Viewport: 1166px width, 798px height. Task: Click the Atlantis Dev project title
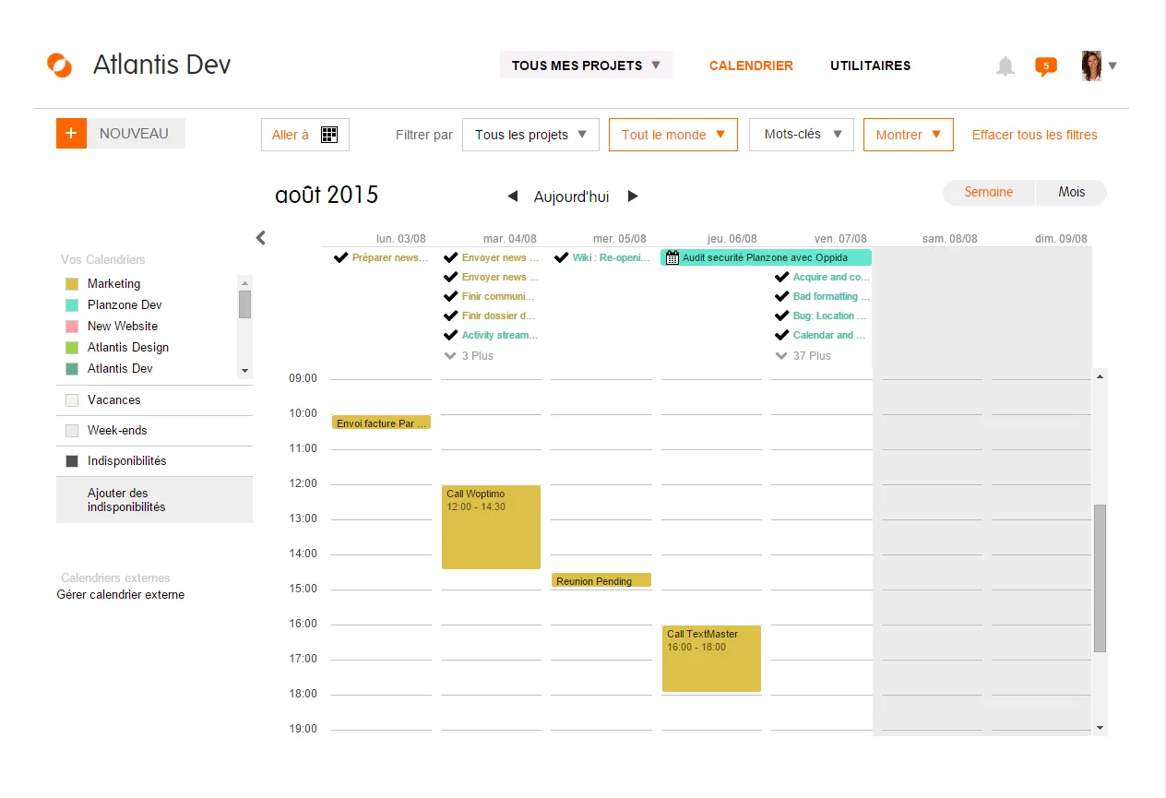coord(162,65)
